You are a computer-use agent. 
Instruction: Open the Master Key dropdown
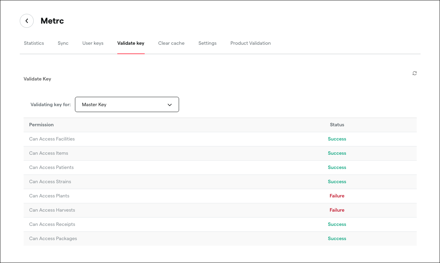point(127,104)
